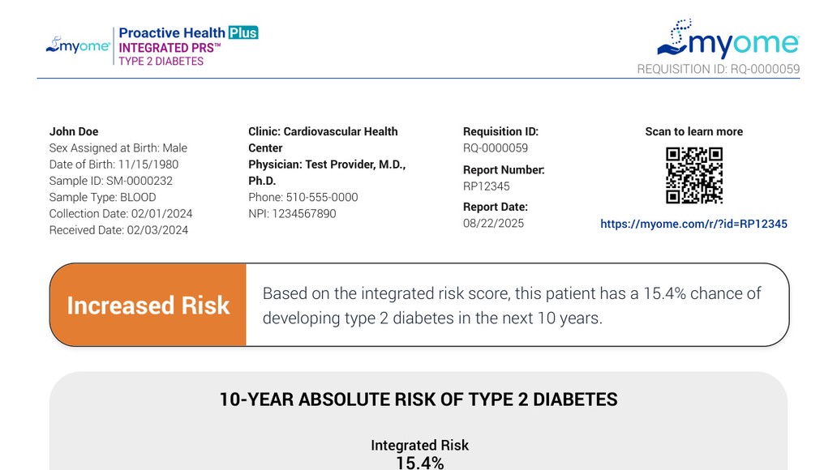The height and width of the screenshot is (470, 837).
Task: Click the orange Increased Risk label
Action: coord(148,305)
